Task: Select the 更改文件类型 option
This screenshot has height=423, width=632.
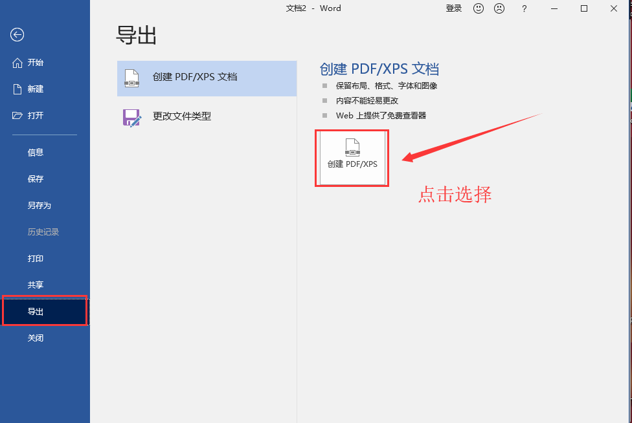Action: point(207,116)
